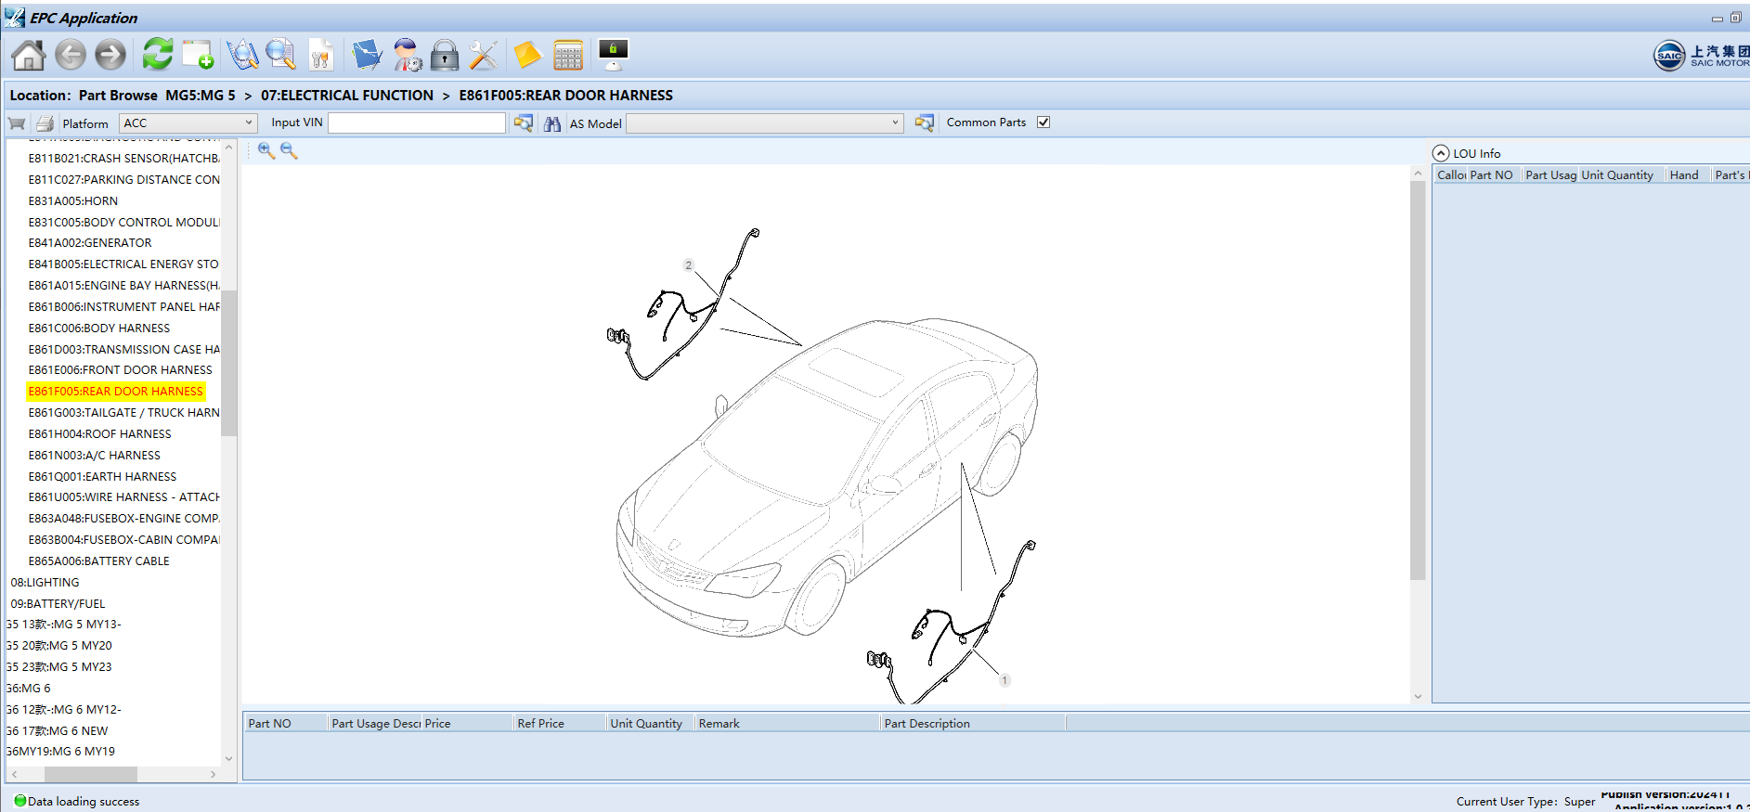Toggle the Common Parts checkbox
Screen dimensions: 1750x812
click(1044, 122)
